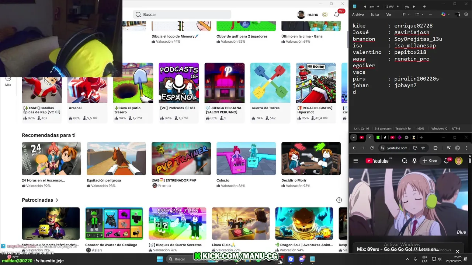Expand H1 heading dropdown in Notepad

(x=405, y=14)
